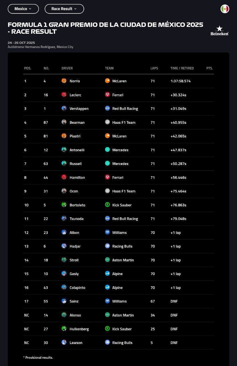Click Verstappen's driver avatar
237x366 pixels.
pyautogui.click(x=64, y=108)
